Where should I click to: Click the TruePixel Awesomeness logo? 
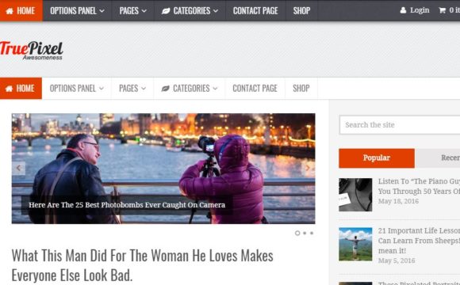[32, 51]
